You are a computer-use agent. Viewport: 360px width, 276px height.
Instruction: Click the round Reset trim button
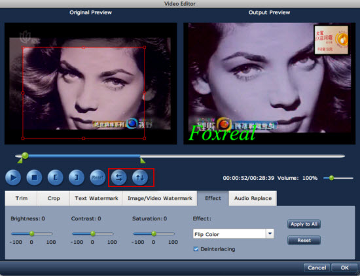[x=98, y=177]
